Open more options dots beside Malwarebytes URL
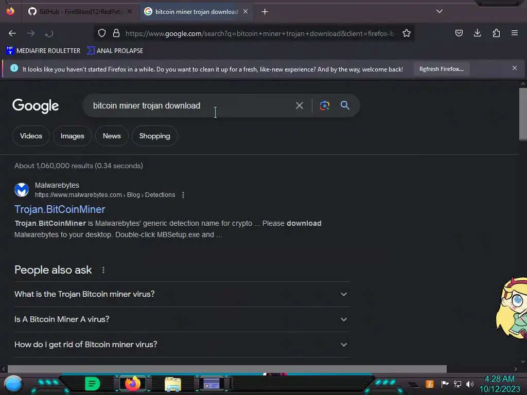Image resolution: width=527 pixels, height=395 pixels. (x=183, y=195)
